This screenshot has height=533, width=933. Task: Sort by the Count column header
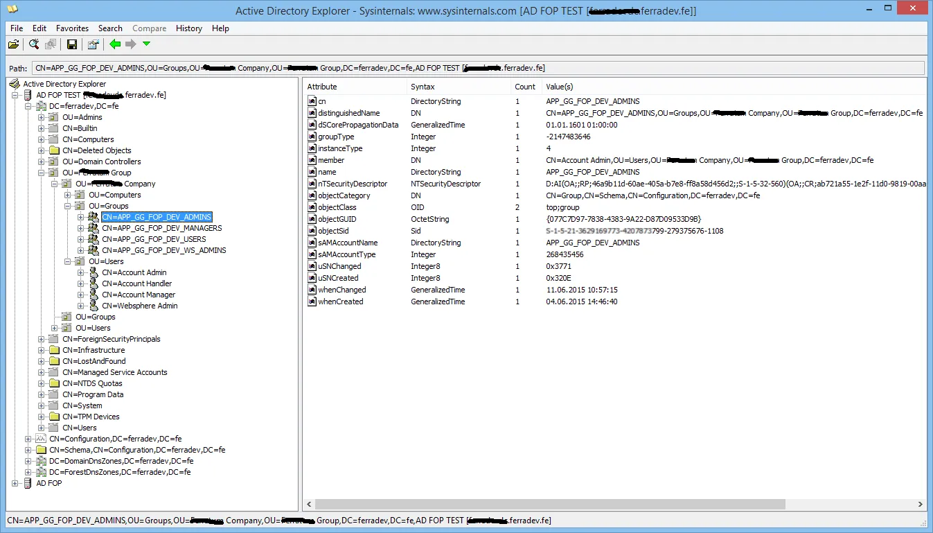point(526,87)
